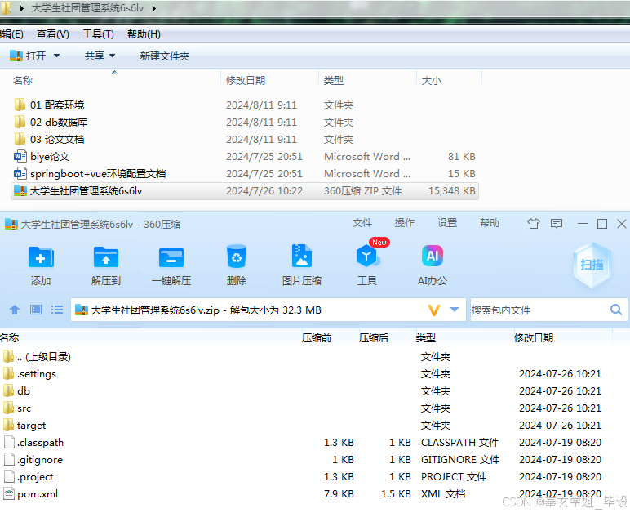Click the .settings folder icon in the archive
630x513 pixels.
(x=8, y=374)
